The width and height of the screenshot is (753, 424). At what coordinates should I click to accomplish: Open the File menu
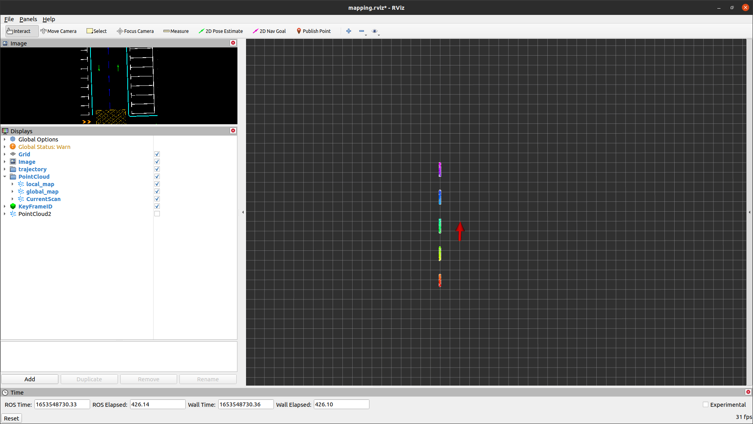[9, 19]
